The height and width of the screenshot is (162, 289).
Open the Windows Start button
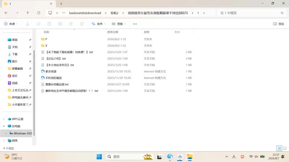click(x=99, y=157)
